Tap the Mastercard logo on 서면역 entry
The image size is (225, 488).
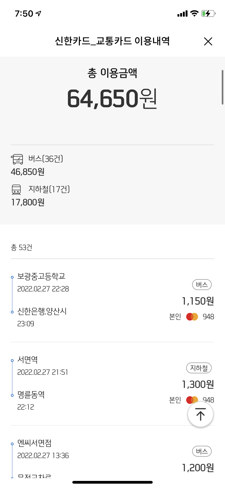point(191,399)
